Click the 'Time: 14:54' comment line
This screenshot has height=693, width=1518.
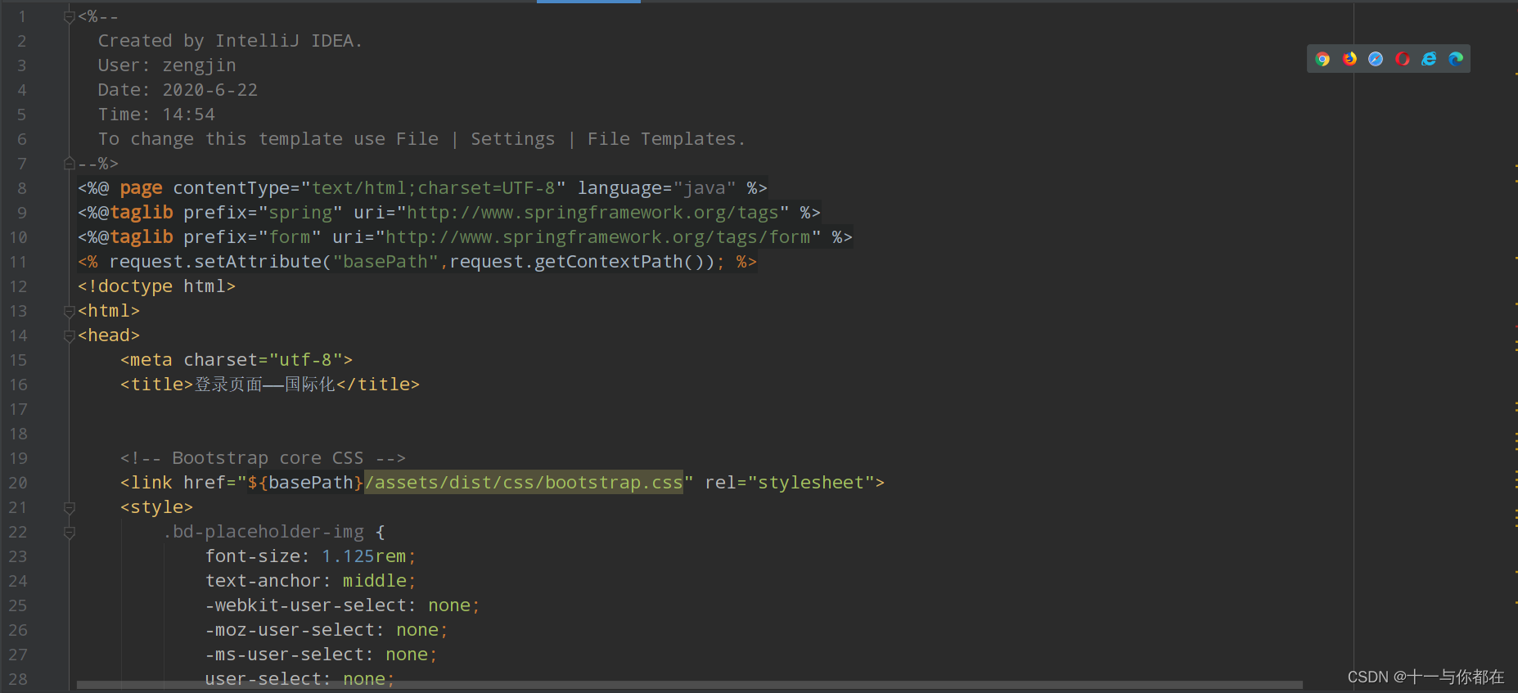coord(156,115)
